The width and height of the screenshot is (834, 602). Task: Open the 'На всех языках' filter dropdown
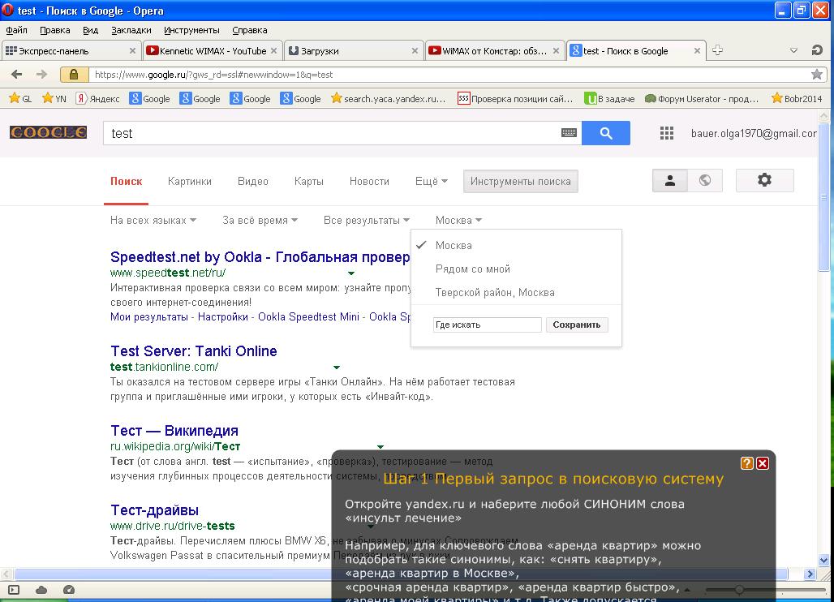tap(153, 220)
